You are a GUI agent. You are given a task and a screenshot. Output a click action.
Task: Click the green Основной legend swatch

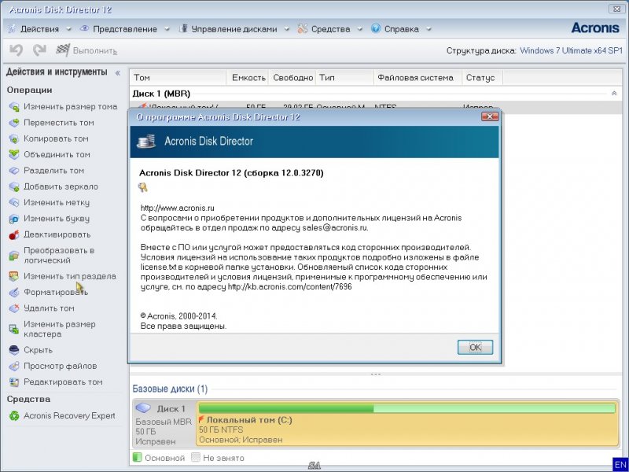[137, 458]
